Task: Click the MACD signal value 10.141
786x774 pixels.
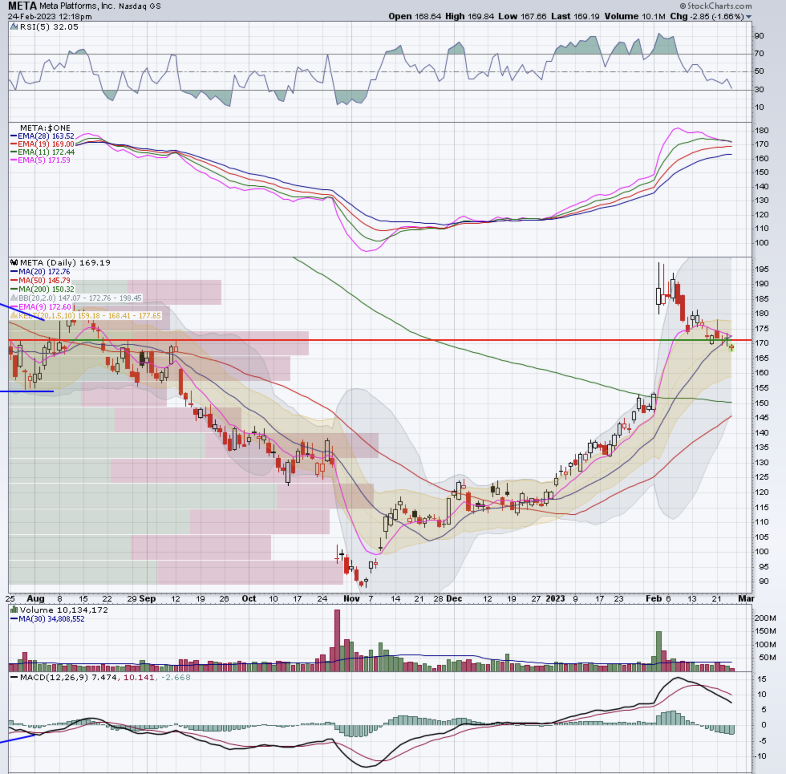Action: 139,677
